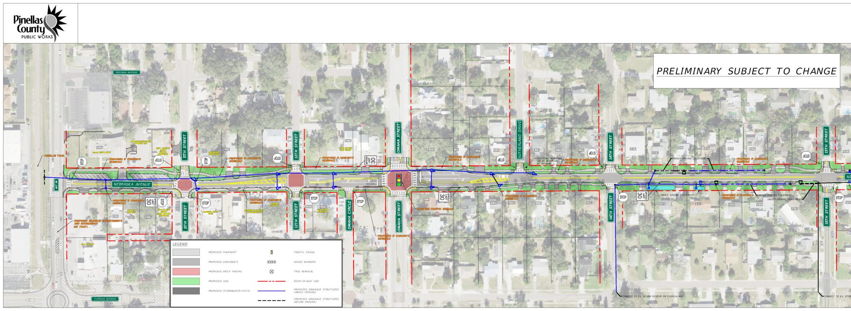Click the black dashed below-ground drainage line in legend
851x311 pixels.
[x=272, y=300]
